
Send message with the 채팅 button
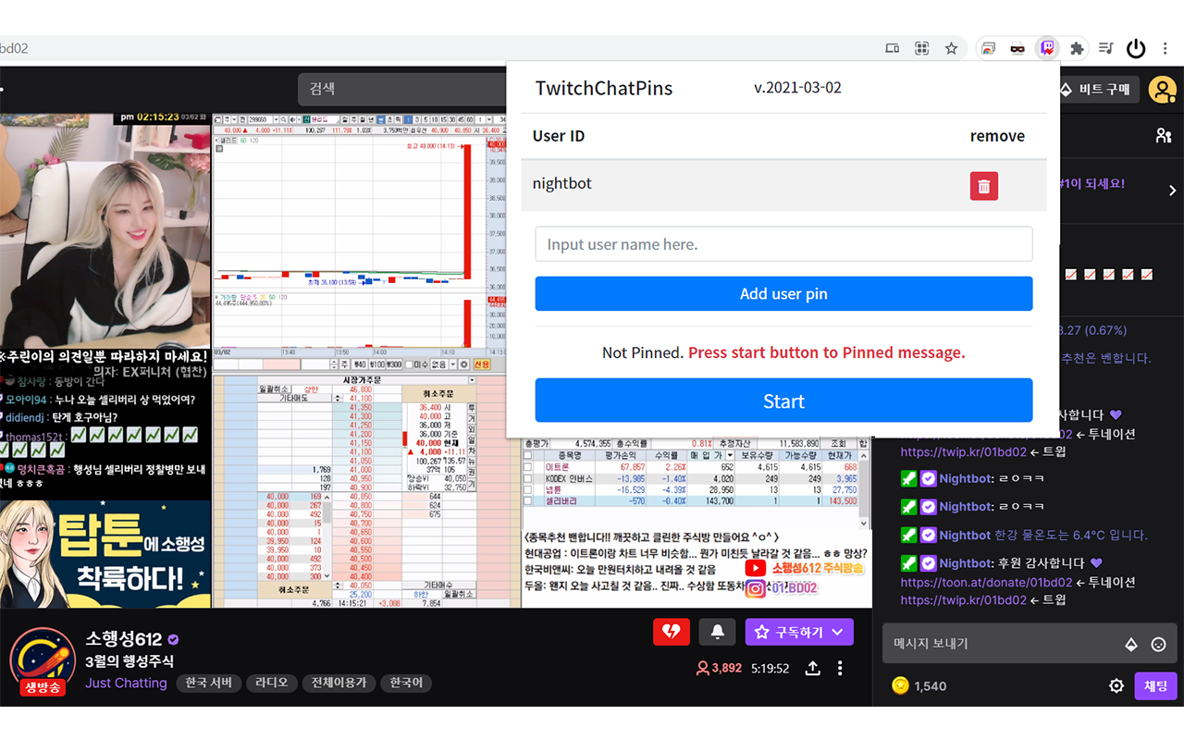[1155, 685]
